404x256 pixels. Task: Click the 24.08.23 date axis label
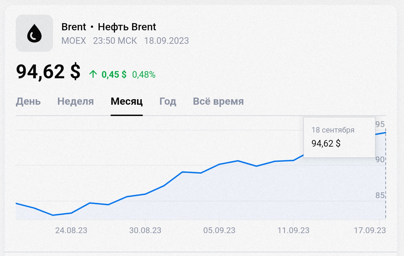tap(71, 230)
